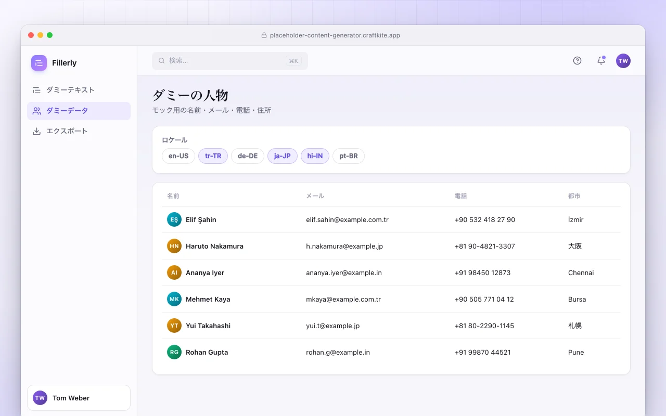Disable the ja-JP locale chip
666x416 pixels.
pos(283,156)
